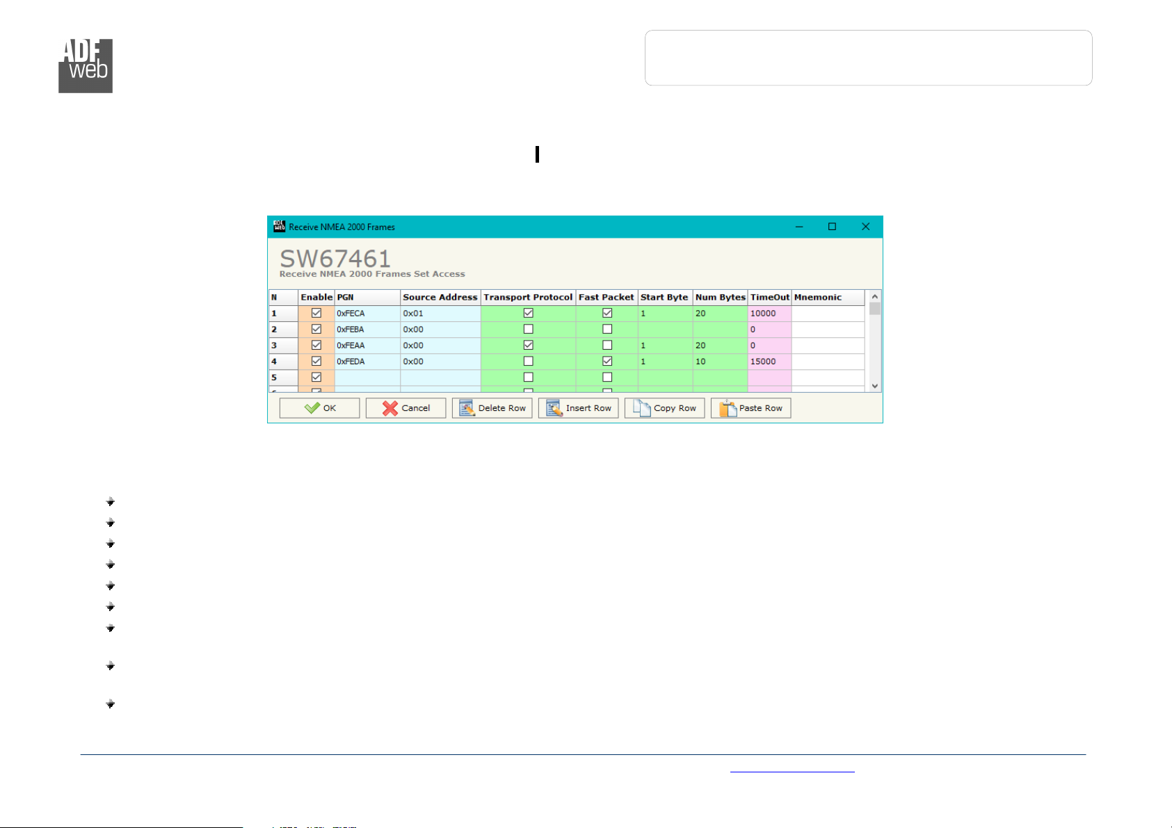Viewport: 1172px width, 828px height.
Task: Click the scroll down arrow of the table
Action: 875,386
